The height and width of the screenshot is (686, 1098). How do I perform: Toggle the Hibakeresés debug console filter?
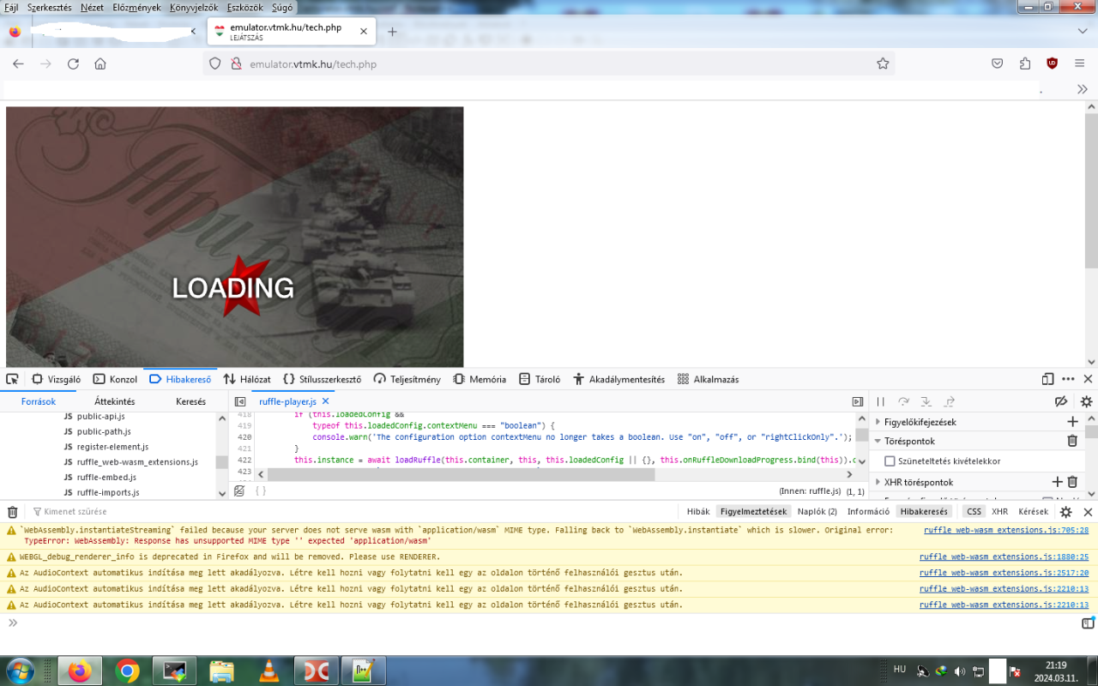coord(924,512)
